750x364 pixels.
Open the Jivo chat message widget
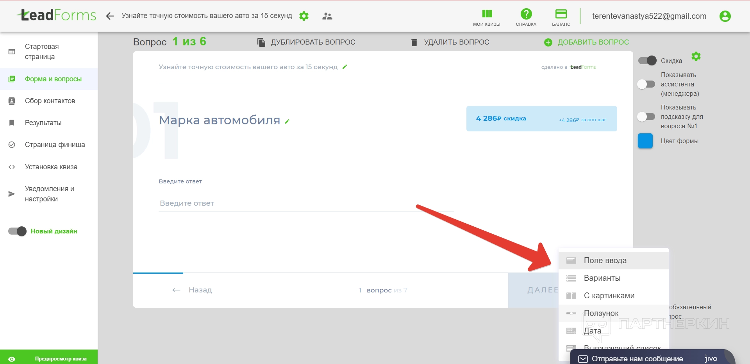pos(652,357)
